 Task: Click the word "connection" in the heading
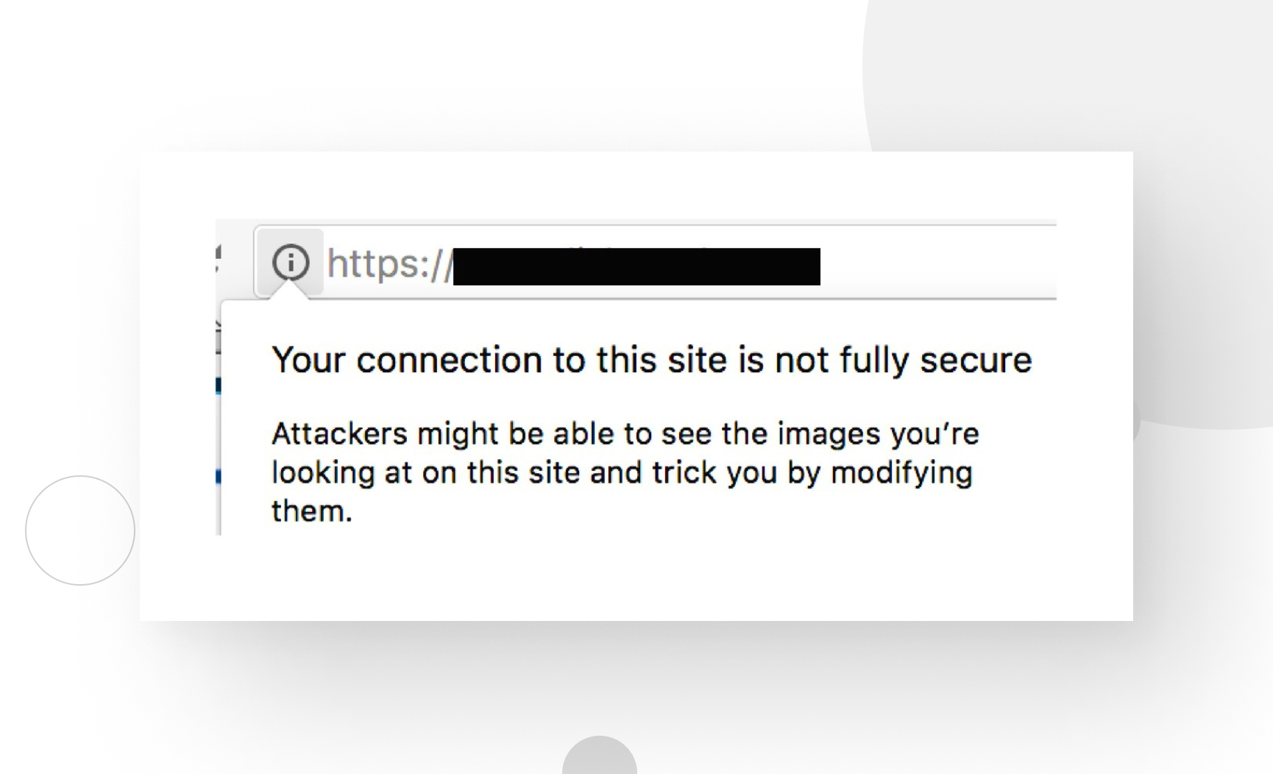tap(449, 360)
